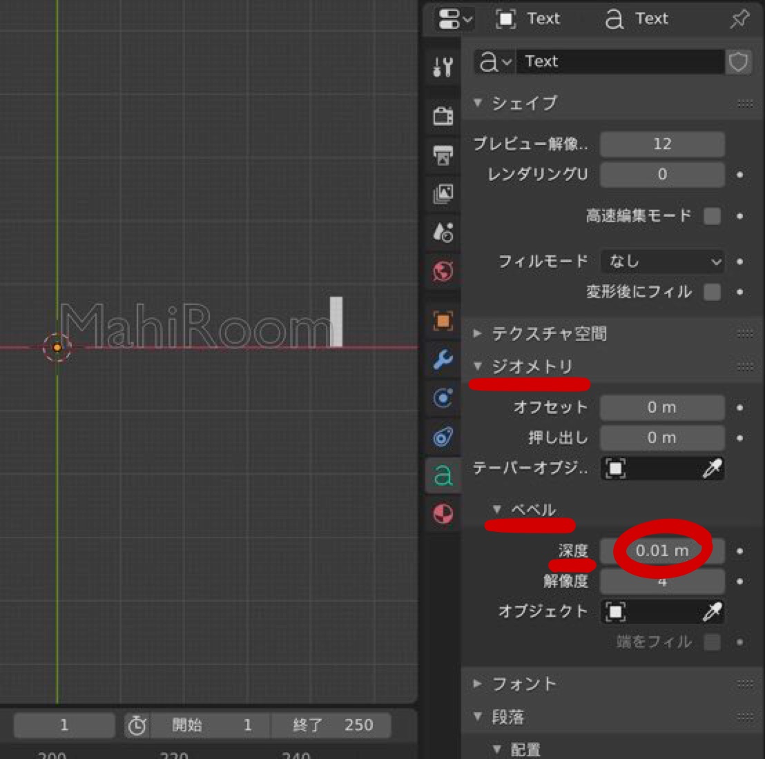Open the View Layer properties tab
The width and height of the screenshot is (765, 759).
pyautogui.click(x=443, y=193)
